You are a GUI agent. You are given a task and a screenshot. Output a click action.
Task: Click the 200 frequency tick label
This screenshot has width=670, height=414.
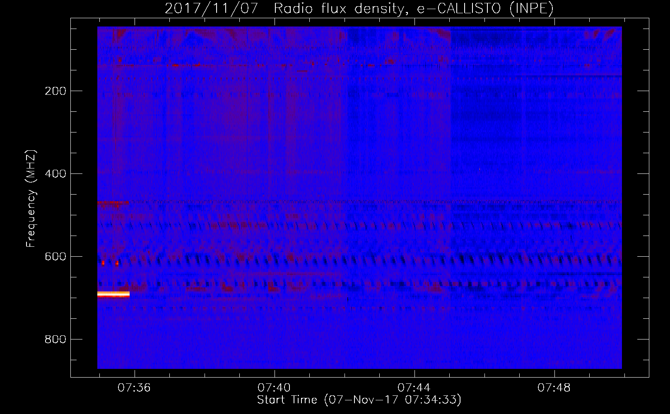(x=55, y=91)
